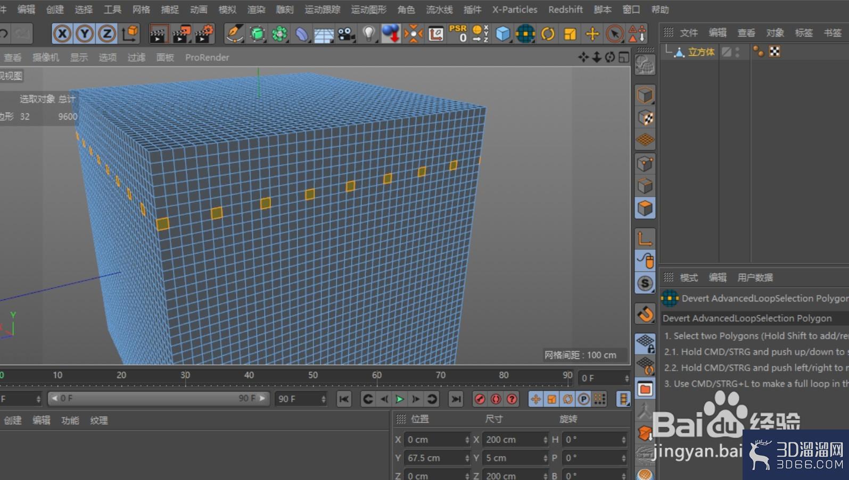Go to start of animation
The image size is (849, 480).
click(344, 399)
